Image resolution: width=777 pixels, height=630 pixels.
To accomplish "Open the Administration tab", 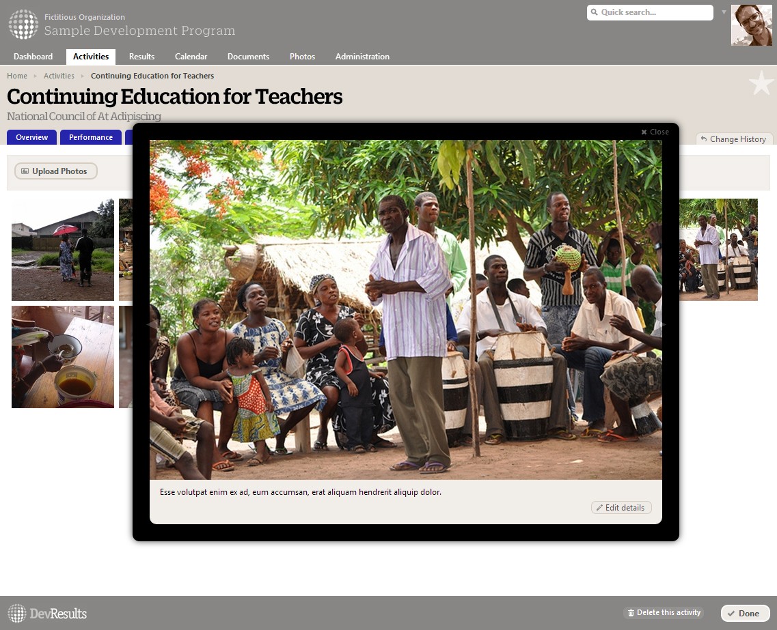I will click(x=362, y=57).
